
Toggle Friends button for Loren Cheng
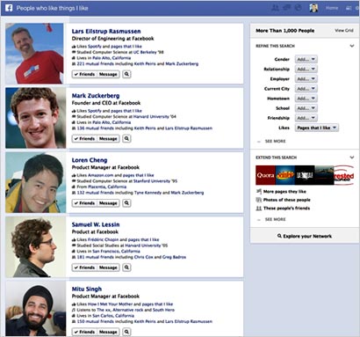pos(84,203)
